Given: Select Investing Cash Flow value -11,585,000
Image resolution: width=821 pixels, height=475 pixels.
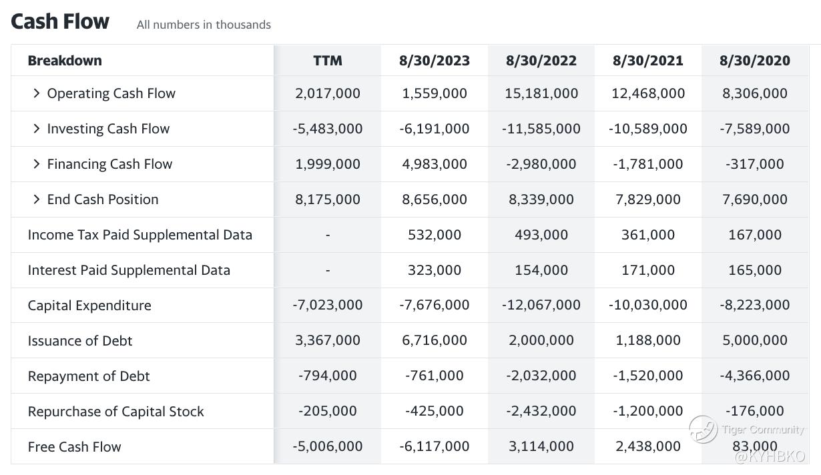Looking at the screenshot, I should click(x=541, y=129).
